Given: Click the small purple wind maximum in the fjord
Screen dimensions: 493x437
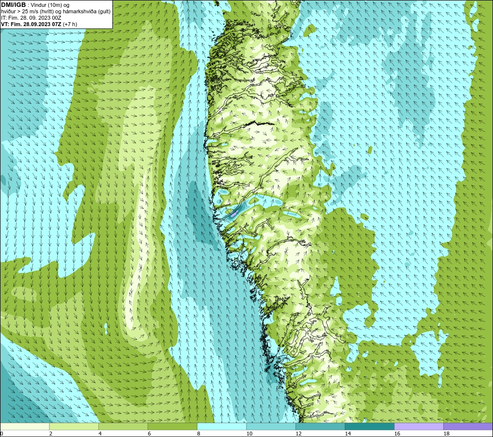Looking at the screenshot, I should click(x=234, y=214).
